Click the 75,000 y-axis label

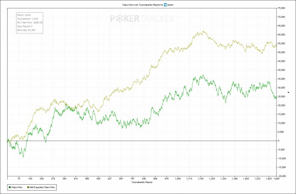[282, 8]
